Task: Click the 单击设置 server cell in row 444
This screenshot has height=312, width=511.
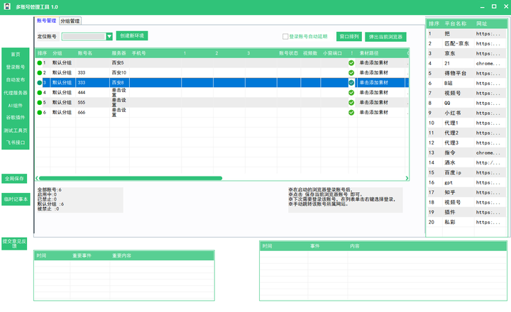Action: (119, 92)
